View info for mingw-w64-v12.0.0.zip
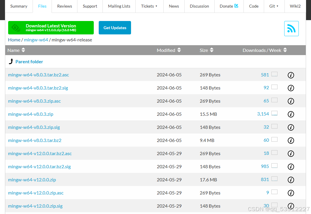Image resolution: width=311 pixels, height=214 pixels. (x=291, y=180)
